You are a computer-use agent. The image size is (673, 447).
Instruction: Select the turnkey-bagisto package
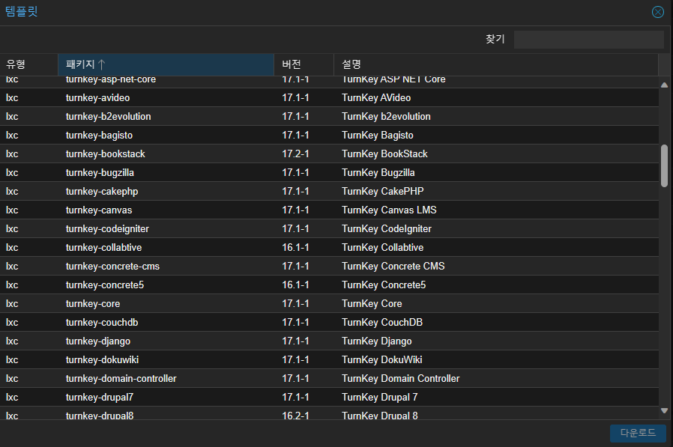tap(99, 135)
